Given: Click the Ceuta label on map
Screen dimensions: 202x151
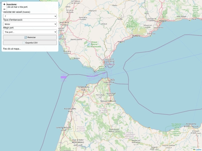Looking at the screenshot, I should [x=112, y=80].
